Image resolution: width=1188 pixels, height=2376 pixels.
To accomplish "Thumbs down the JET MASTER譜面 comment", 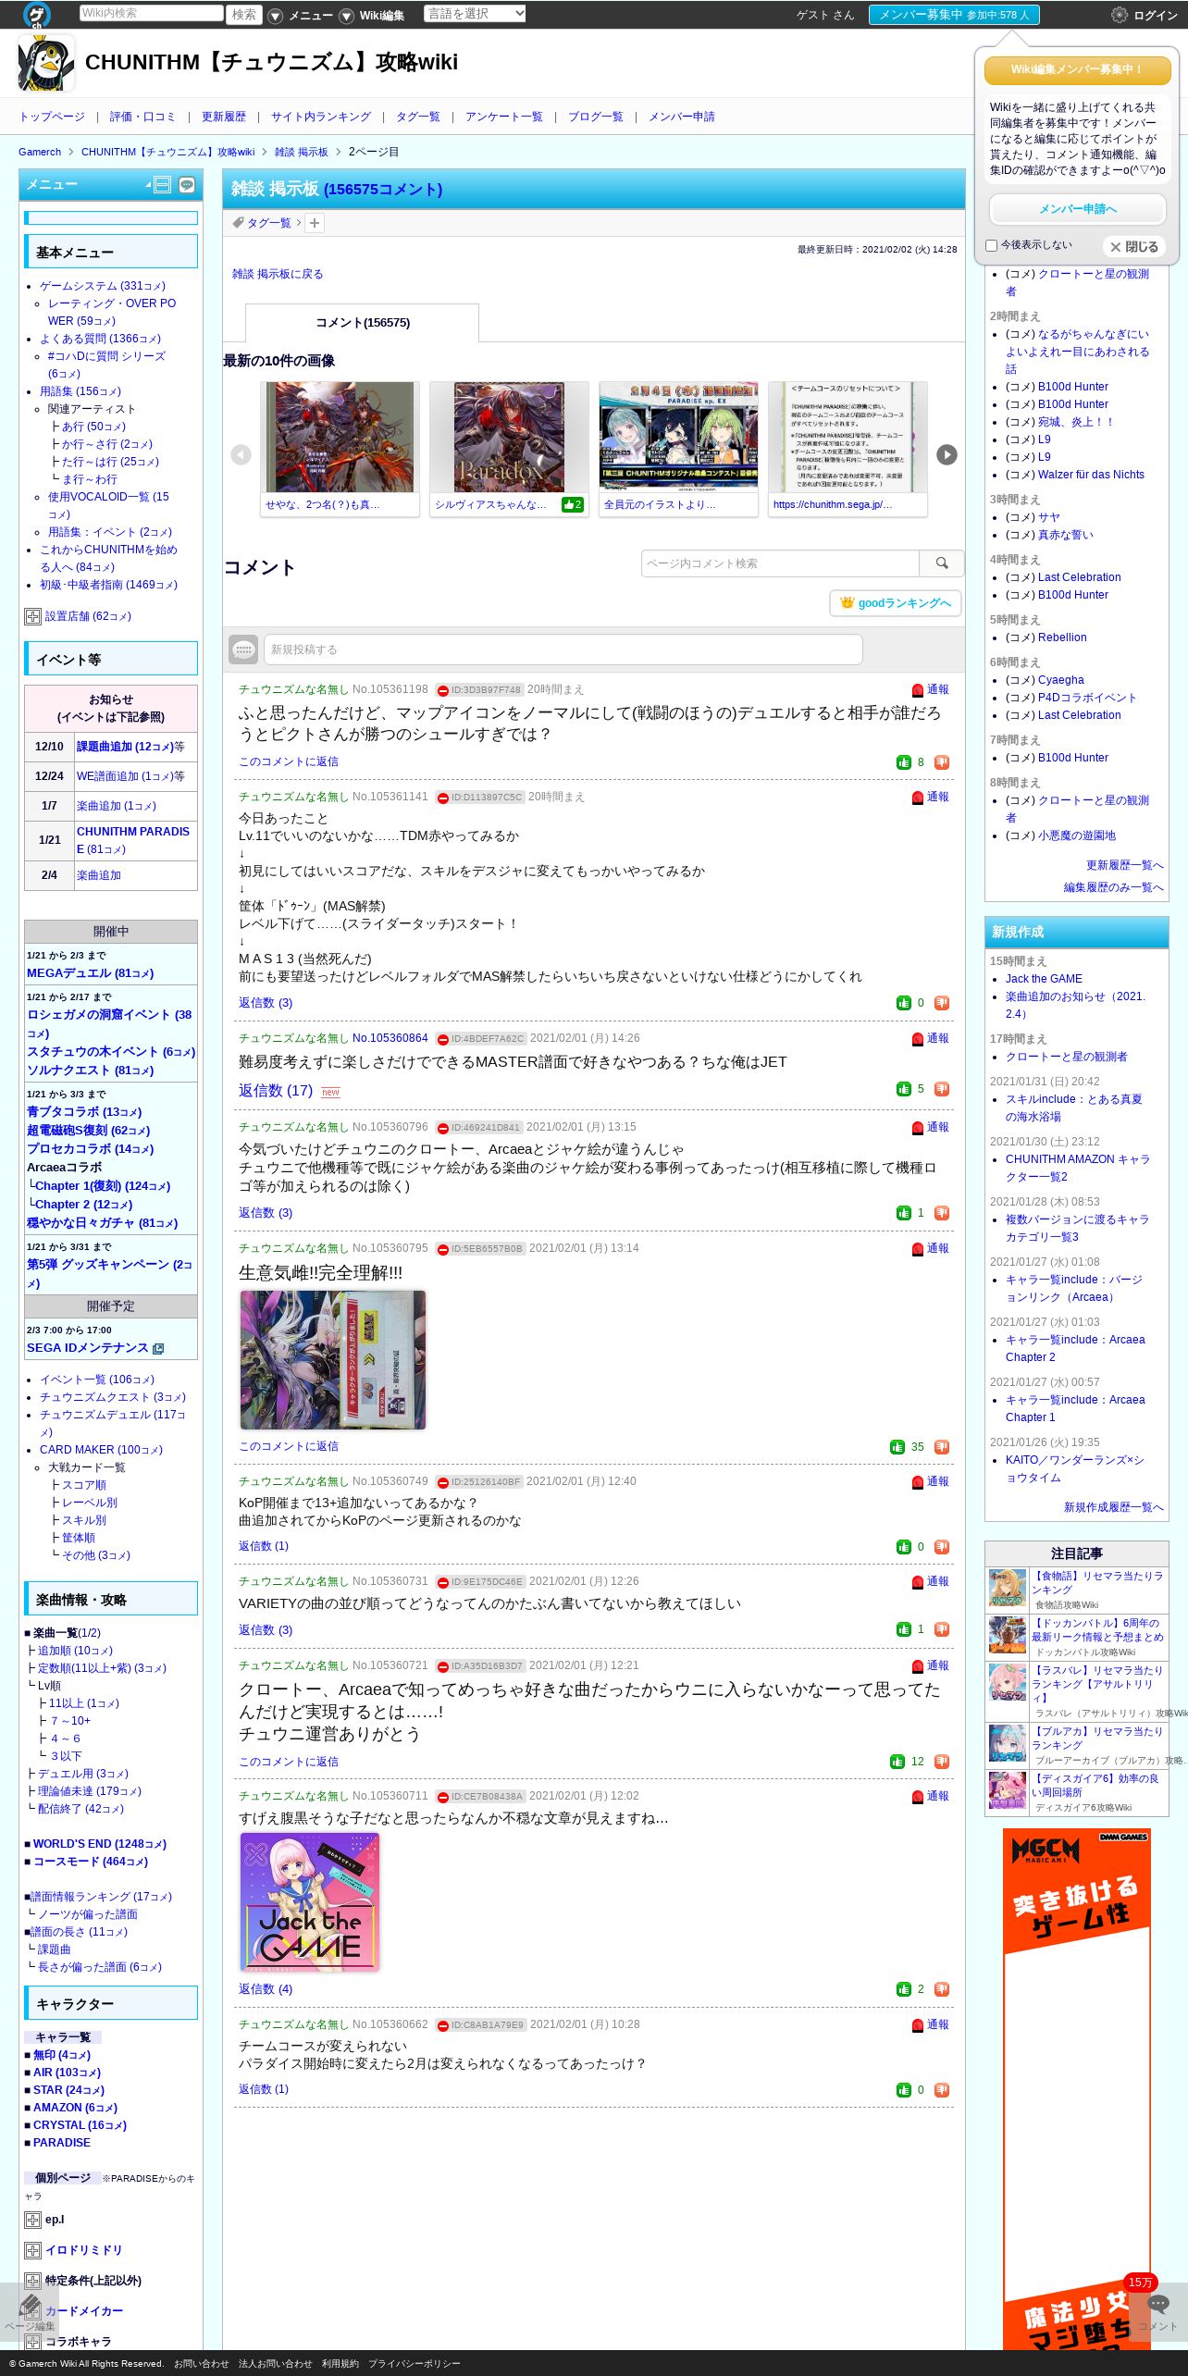I will click(942, 1089).
